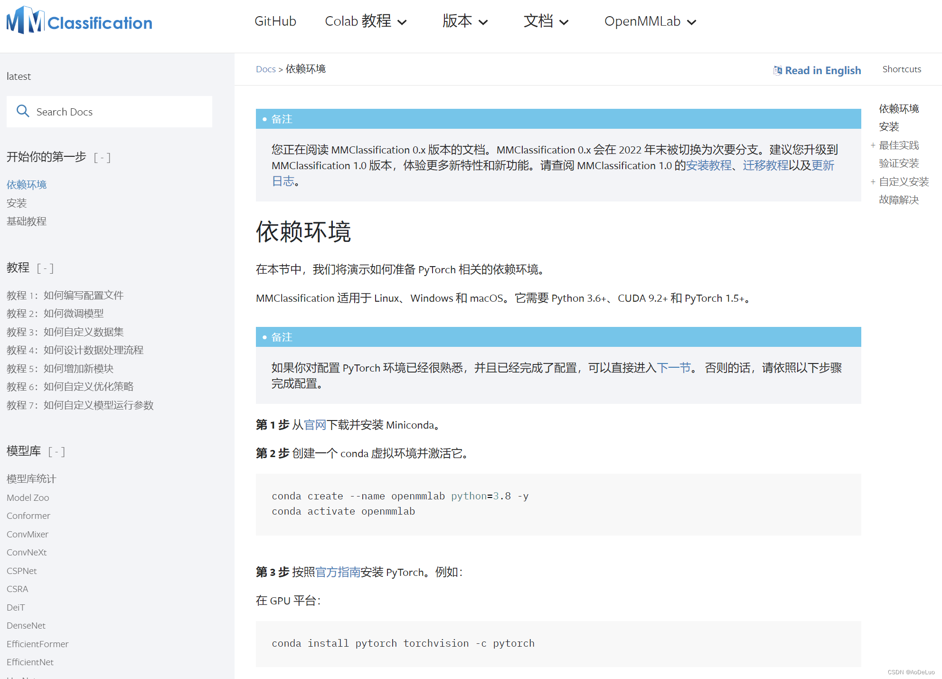Click Read in English link
The height and width of the screenshot is (679, 942).
tap(822, 70)
